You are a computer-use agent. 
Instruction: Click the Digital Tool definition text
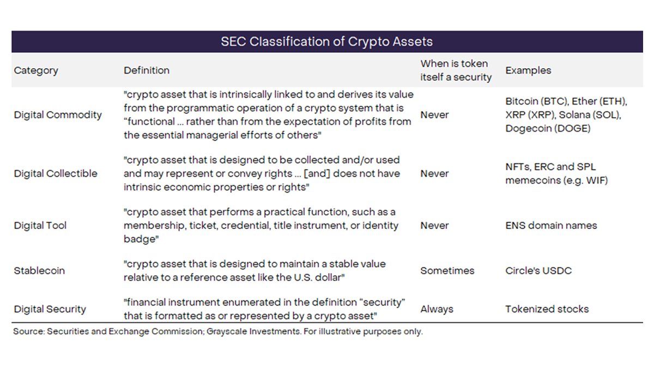[x=262, y=225]
